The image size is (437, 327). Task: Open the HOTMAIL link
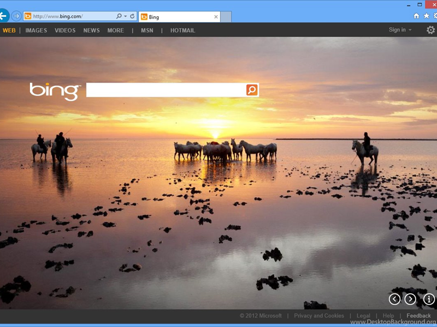(182, 31)
